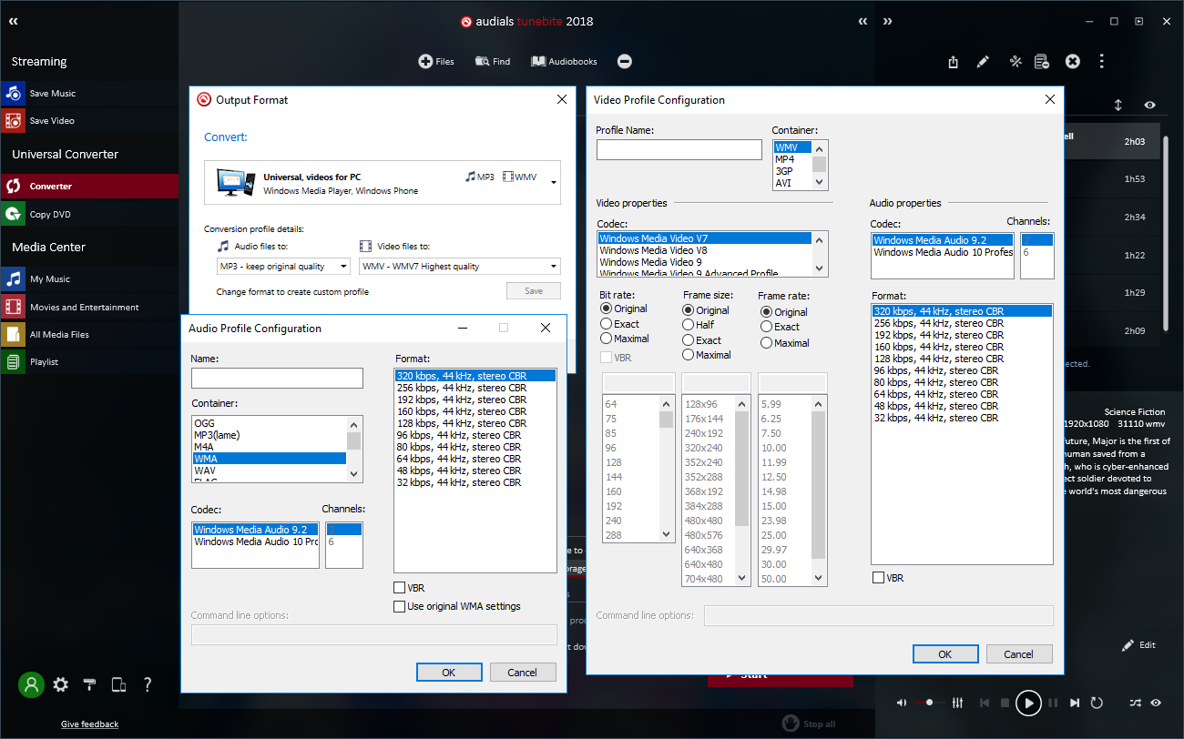Open the Audio files to dropdown

click(x=283, y=267)
